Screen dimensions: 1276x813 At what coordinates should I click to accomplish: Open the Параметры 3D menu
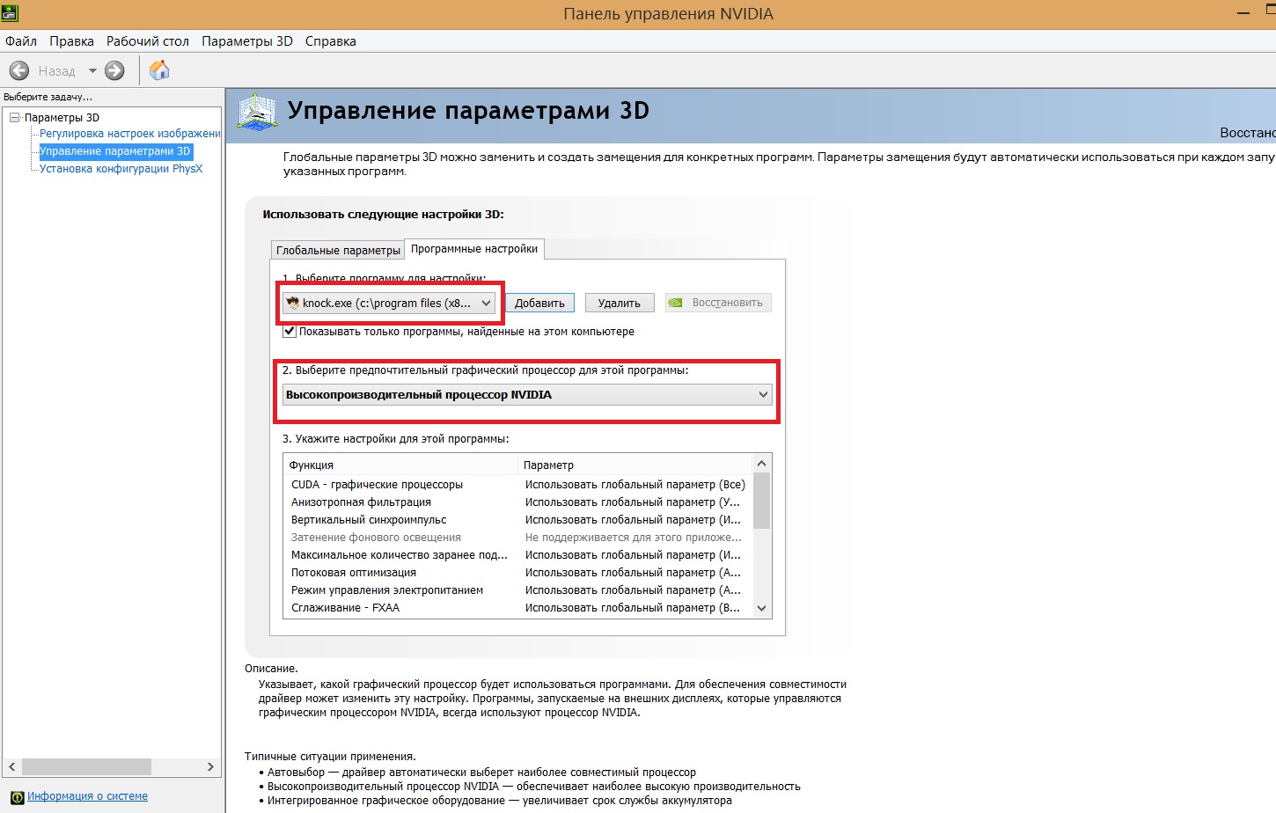tap(247, 41)
